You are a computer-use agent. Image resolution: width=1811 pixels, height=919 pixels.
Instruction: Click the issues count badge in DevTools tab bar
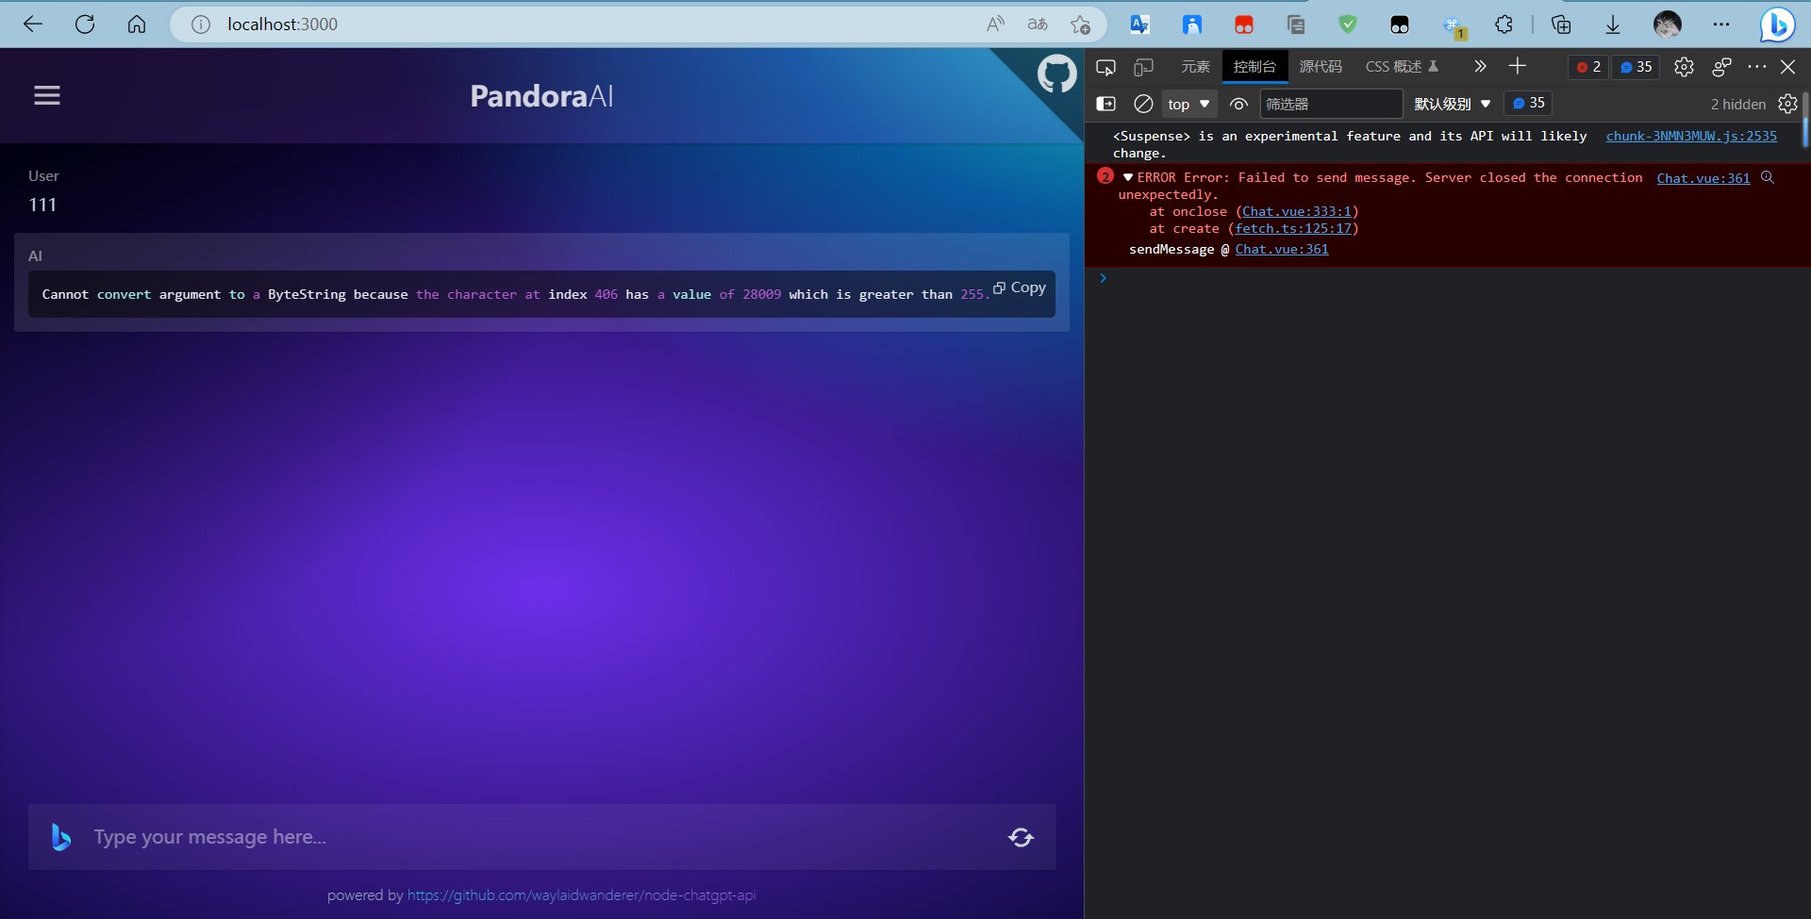(1636, 67)
